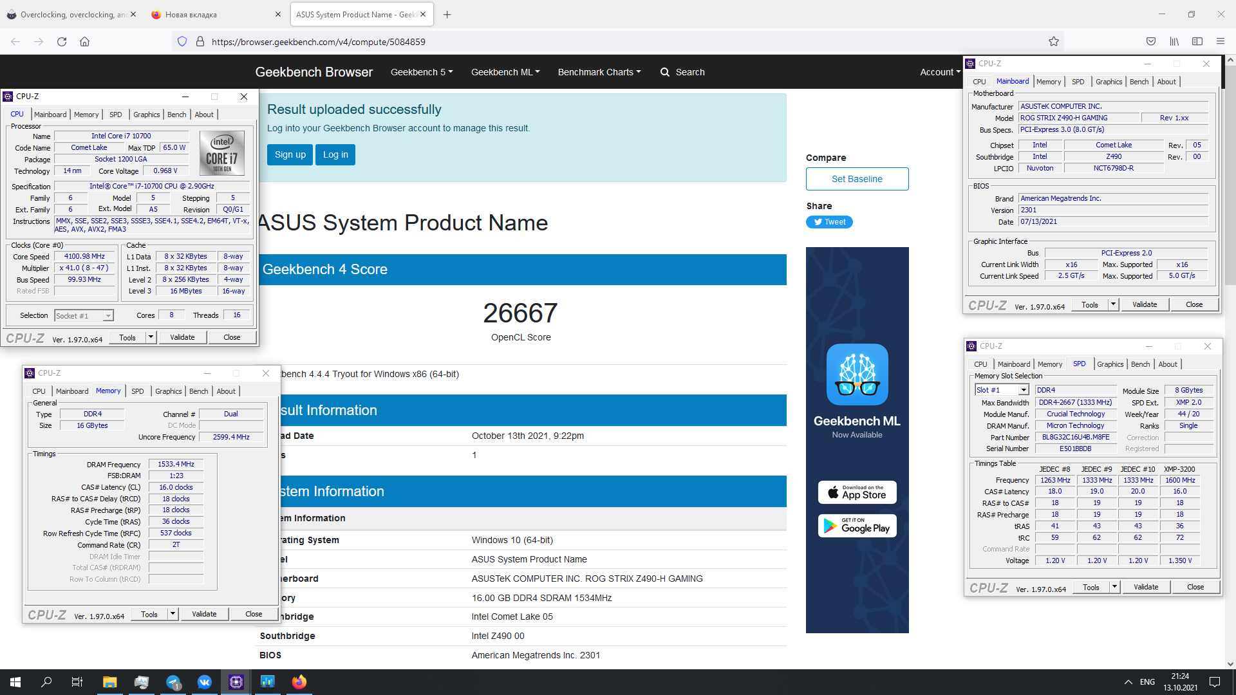
Task: Open tracking protection shield icon
Action: [182, 42]
